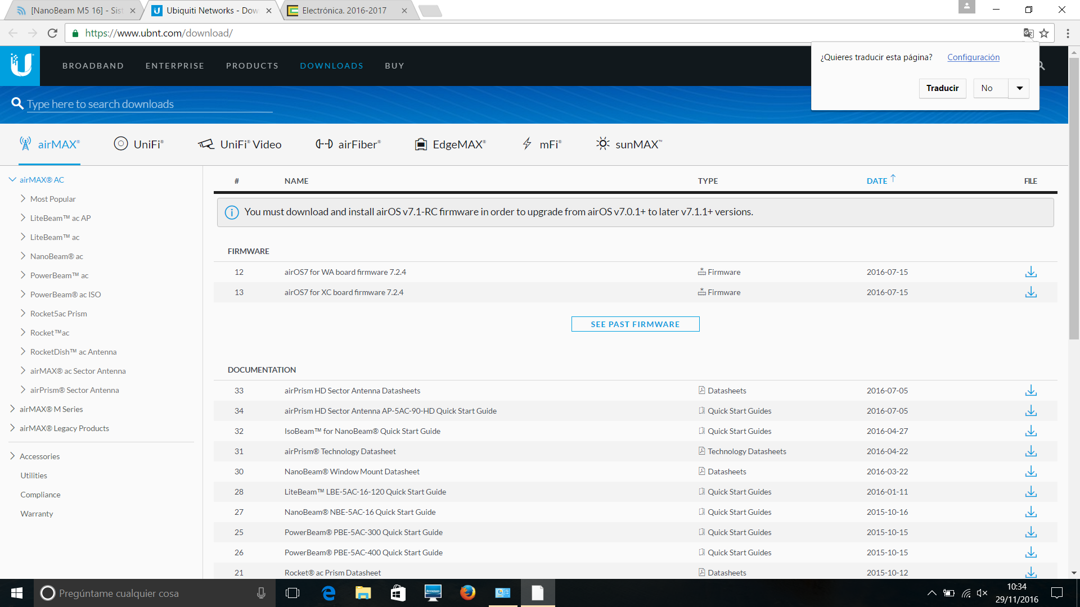Viewport: 1080px width, 607px height.
Task: Download LiteBeam LBE-5AC-16-120 Quick Start Guide
Action: click(x=1030, y=492)
